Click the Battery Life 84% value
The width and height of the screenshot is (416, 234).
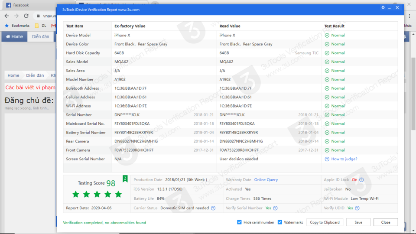click(160, 198)
